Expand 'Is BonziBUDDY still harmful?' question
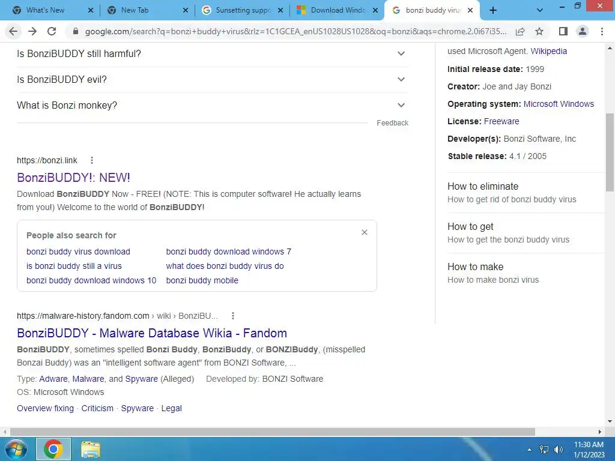The height and width of the screenshot is (461, 615). [x=212, y=53]
